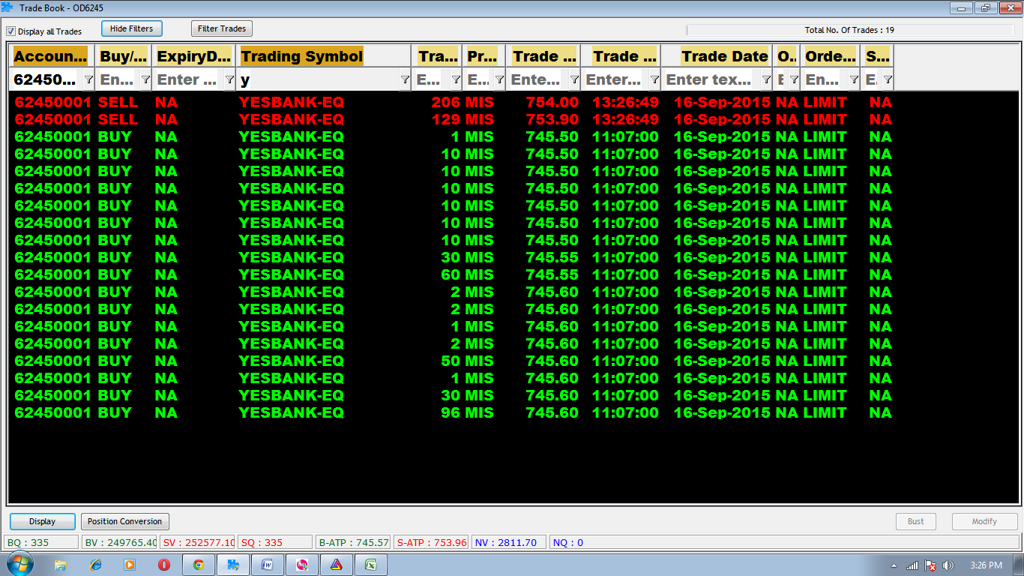Sort by Account column header
This screenshot has height=576, width=1024.
(51, 56)
